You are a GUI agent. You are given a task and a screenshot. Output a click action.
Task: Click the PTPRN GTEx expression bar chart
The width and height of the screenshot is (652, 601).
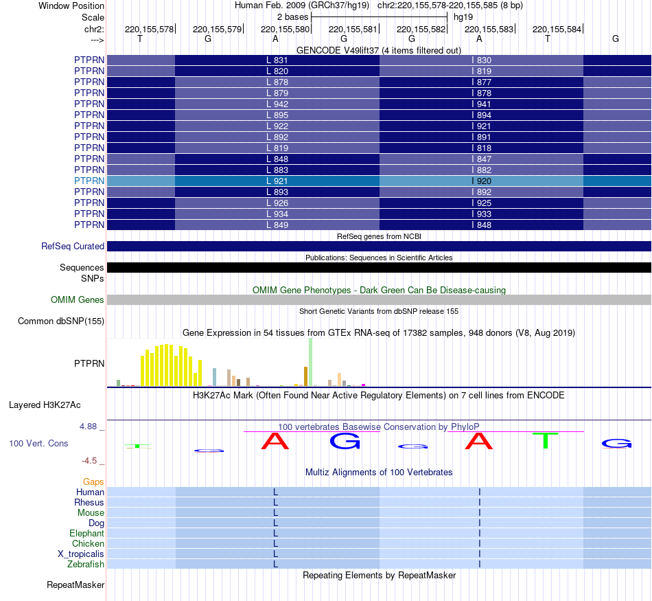point(237,362)
